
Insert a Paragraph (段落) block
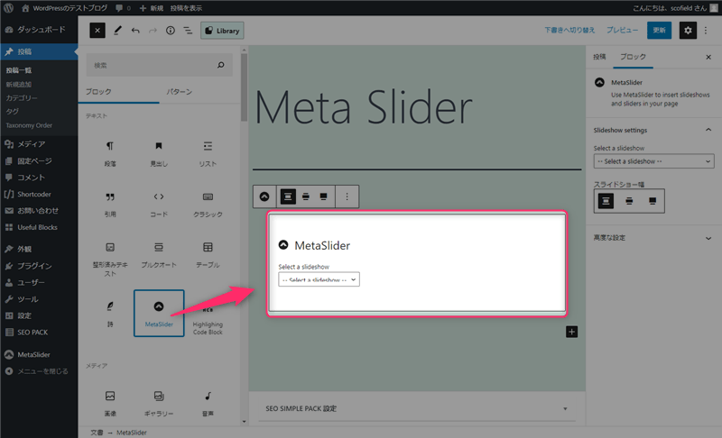[110, 154]
